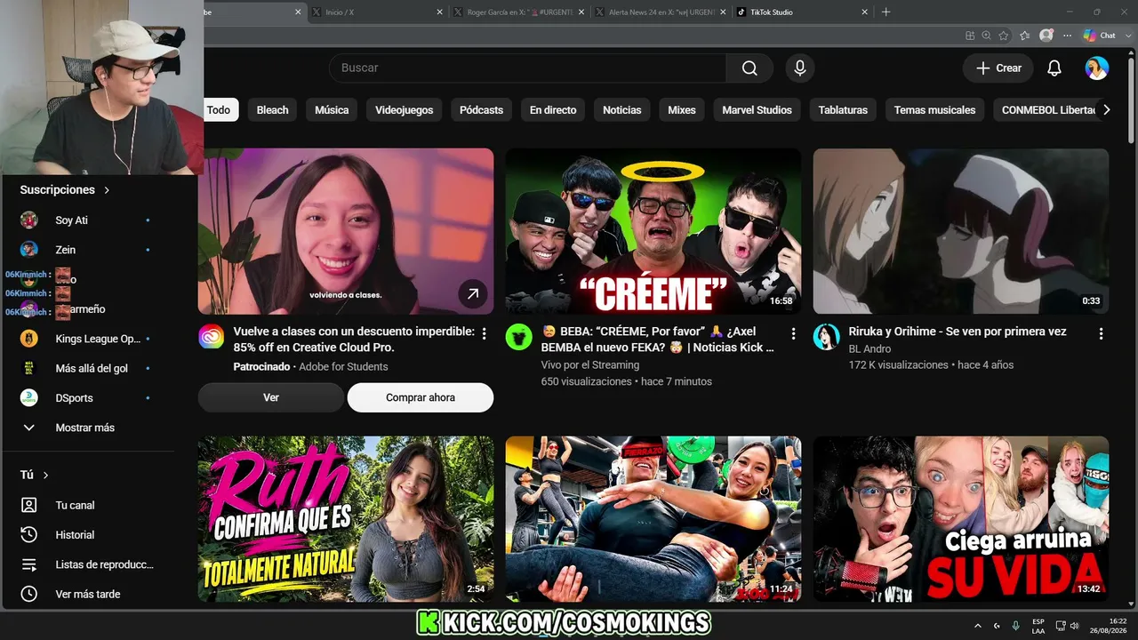Click the Historial clock icon
Screen dimensions: 1138x640
(x=29, y=535)
